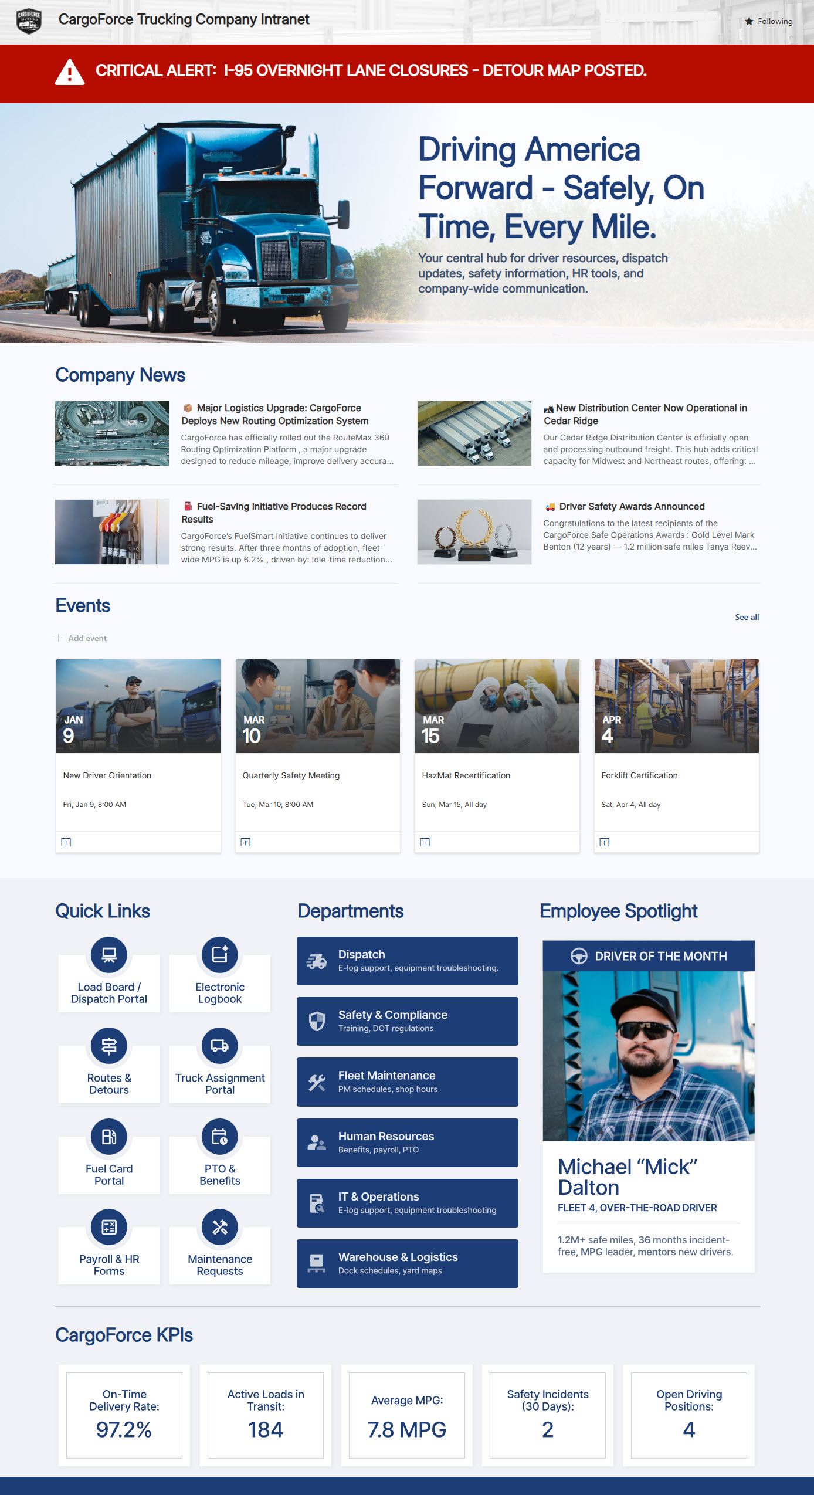This screenshot has width=814, height=1495.
Task: Click the JAN 9 event date badge
Action: pos(73,730)
